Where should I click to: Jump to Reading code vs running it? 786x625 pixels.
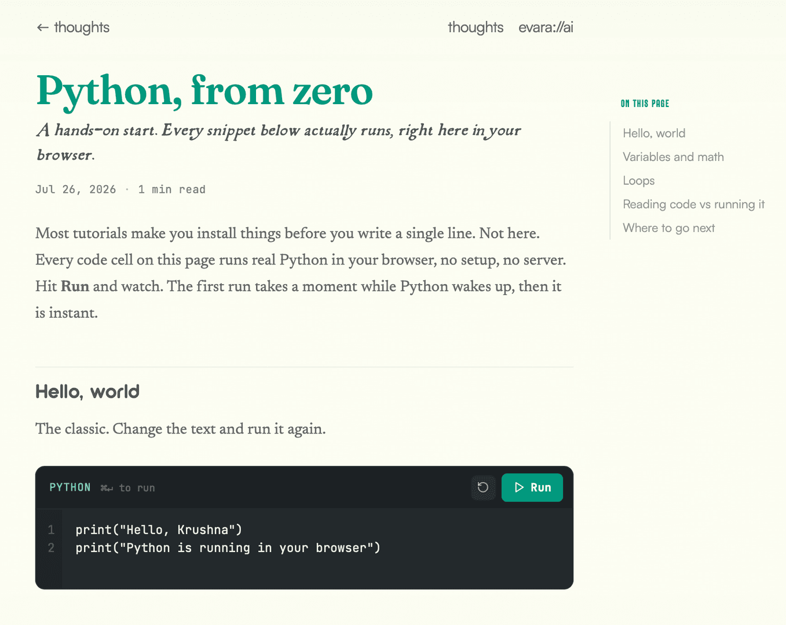(693, 204)
